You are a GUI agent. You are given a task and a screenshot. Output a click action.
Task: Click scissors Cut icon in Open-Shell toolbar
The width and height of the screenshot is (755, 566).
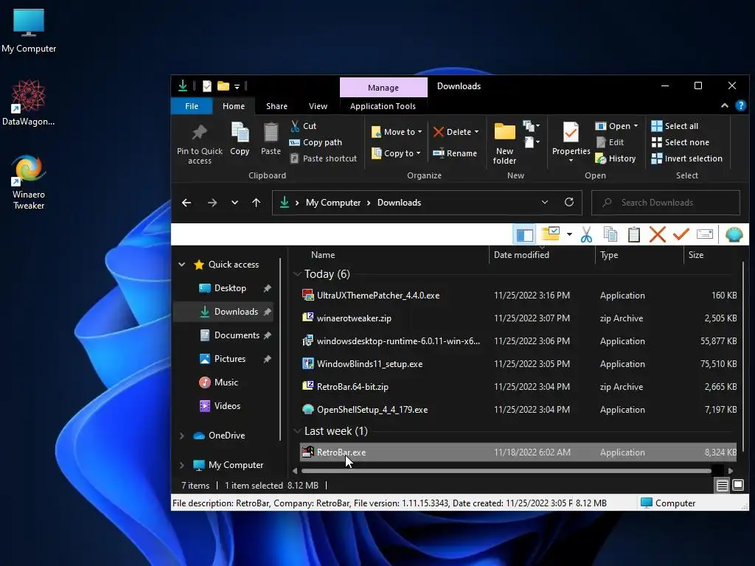(x=586, y=235)
